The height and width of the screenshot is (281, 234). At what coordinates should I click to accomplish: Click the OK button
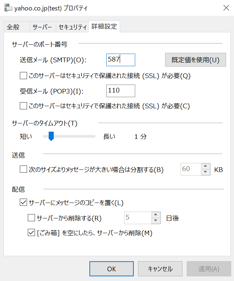pos(111,269)
